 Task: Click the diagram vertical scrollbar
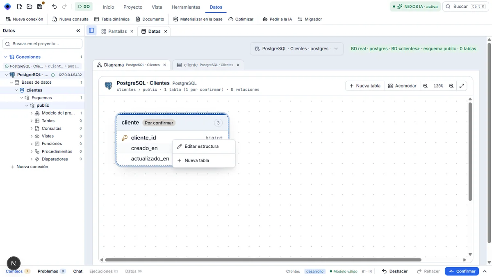(x=470, y=151)
